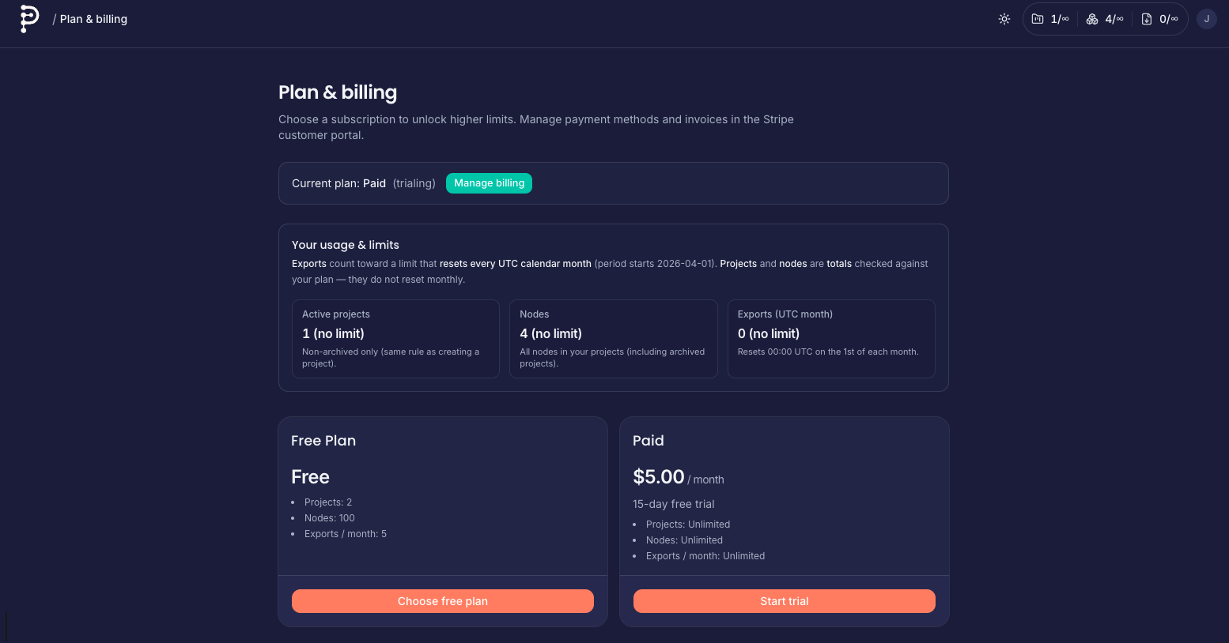Image resolution: width=1229 pixels, height=643 pixels.
Task: Click the Plan & billing page heading
Action: pos(338,92)
